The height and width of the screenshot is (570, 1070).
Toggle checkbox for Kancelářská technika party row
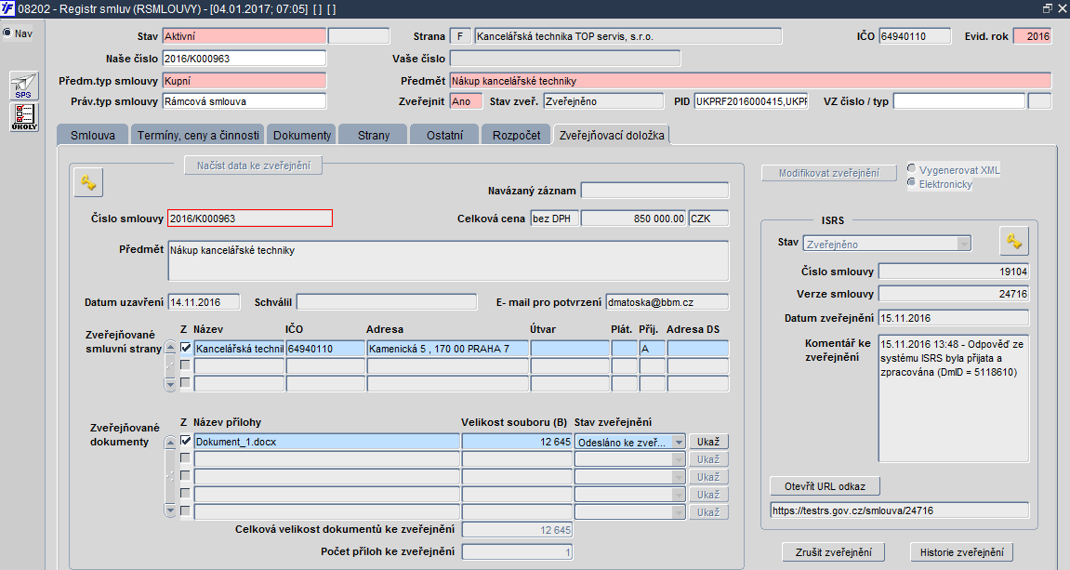[186, 348]
